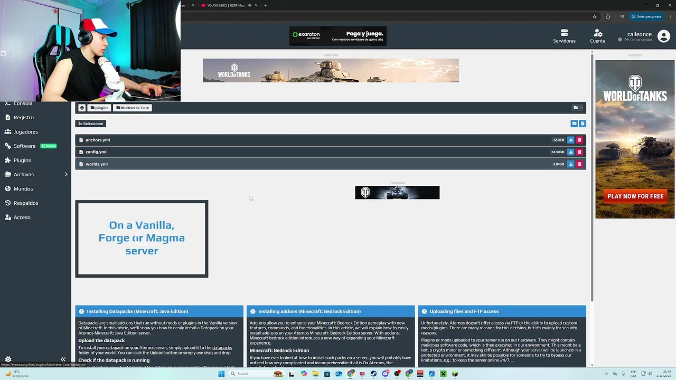
Task: Delete worlds.yml with the red trash icon
Action: click(579, 164)
